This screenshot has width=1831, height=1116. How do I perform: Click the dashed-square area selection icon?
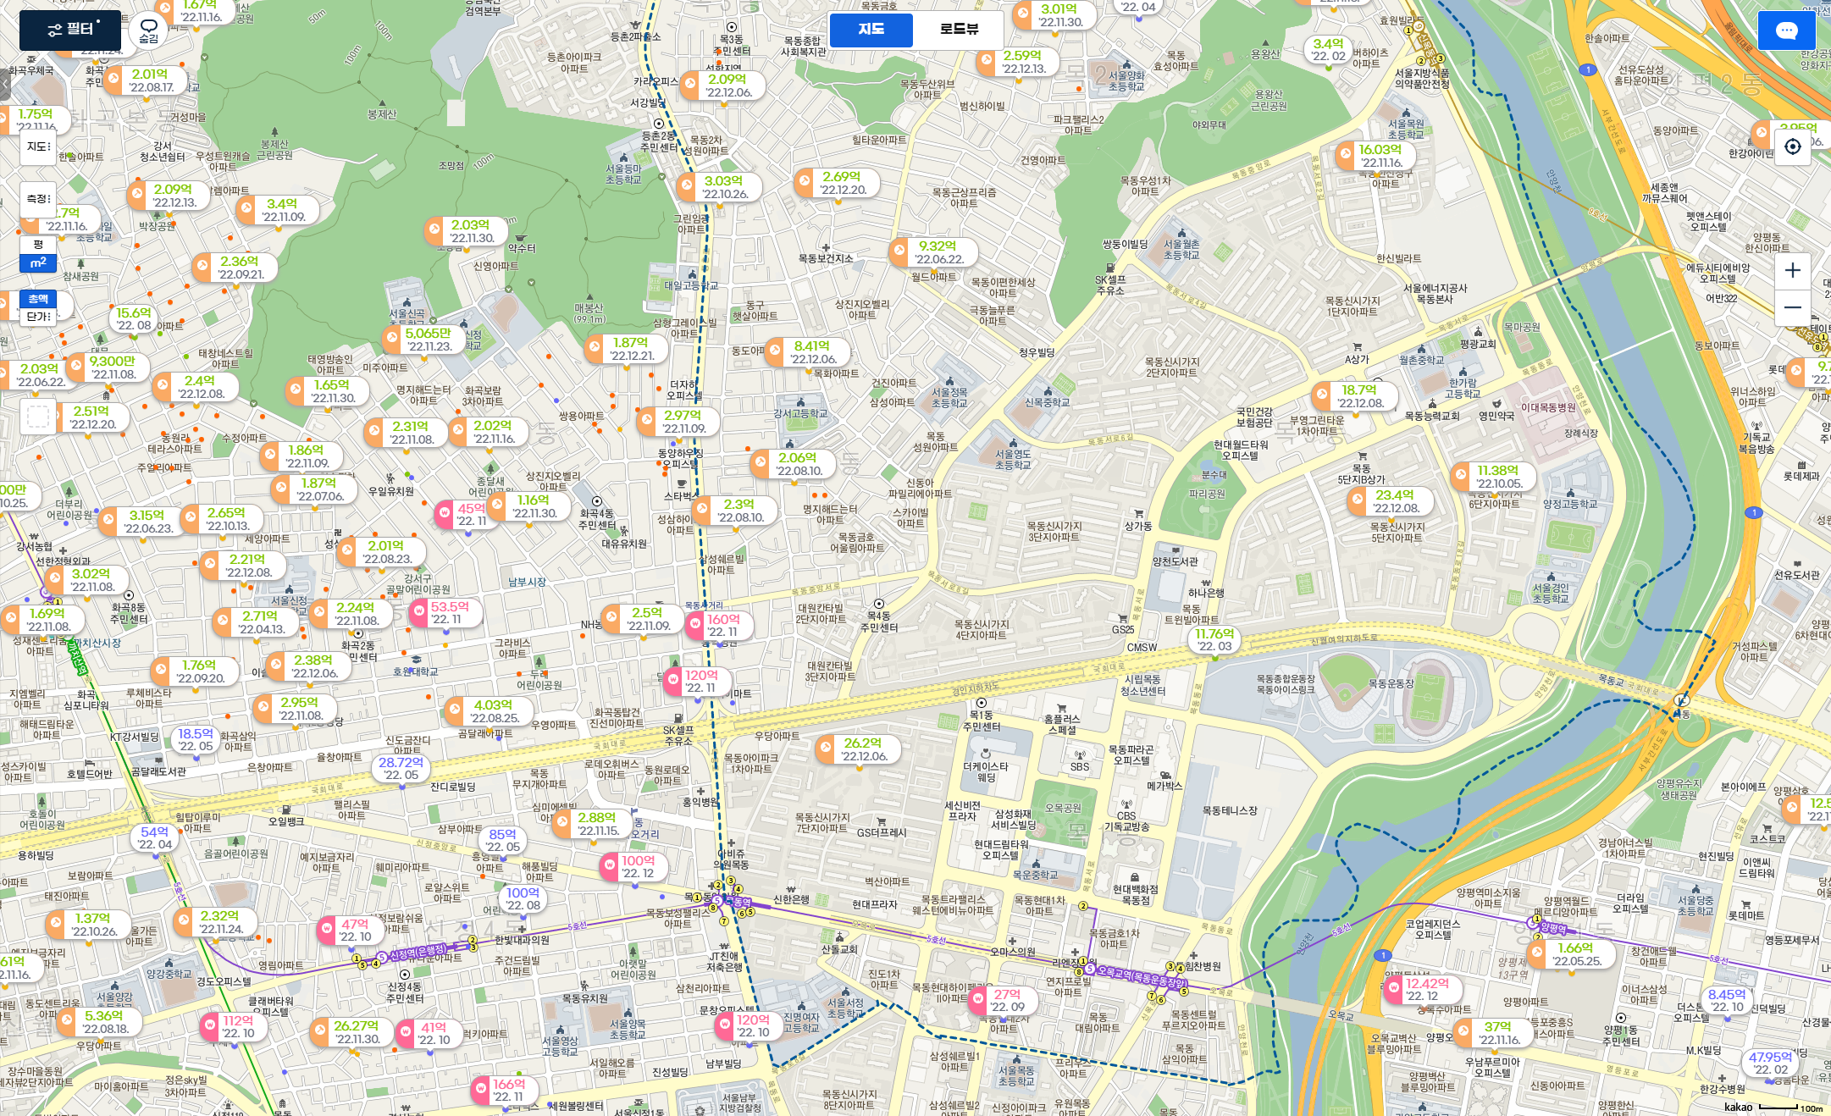38,417
